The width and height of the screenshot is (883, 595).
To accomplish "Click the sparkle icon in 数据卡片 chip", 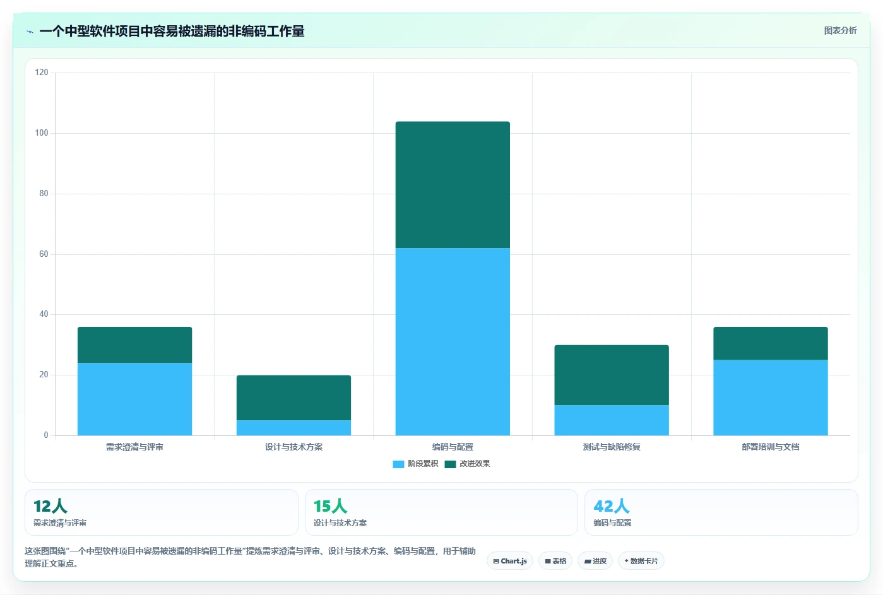I will click(626, 561).
